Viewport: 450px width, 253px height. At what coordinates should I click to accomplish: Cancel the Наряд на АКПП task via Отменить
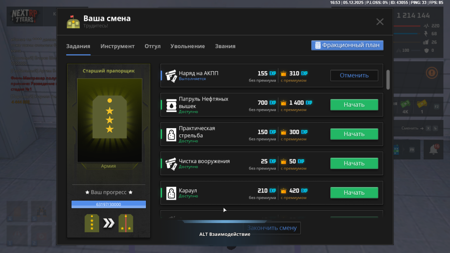point(354,75)
